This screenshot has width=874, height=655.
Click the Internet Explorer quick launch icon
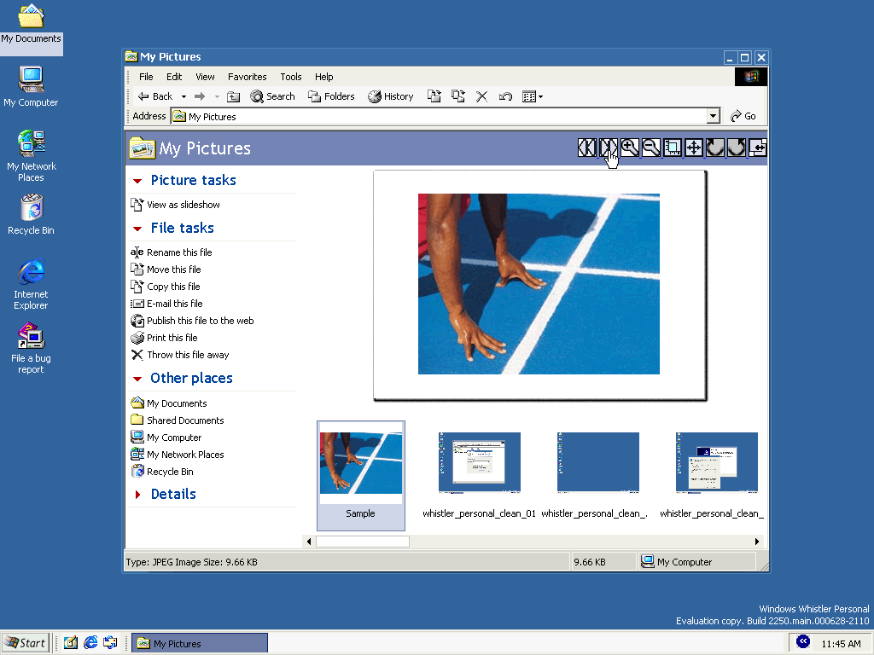pos(90,643)
